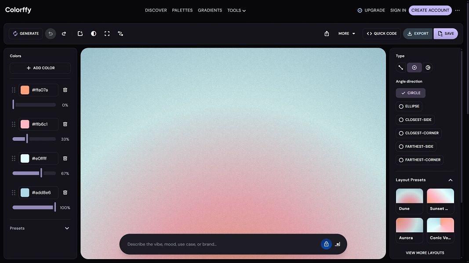Click the Generate gradient button
The image size is (469, 263).
pos(26,34)
